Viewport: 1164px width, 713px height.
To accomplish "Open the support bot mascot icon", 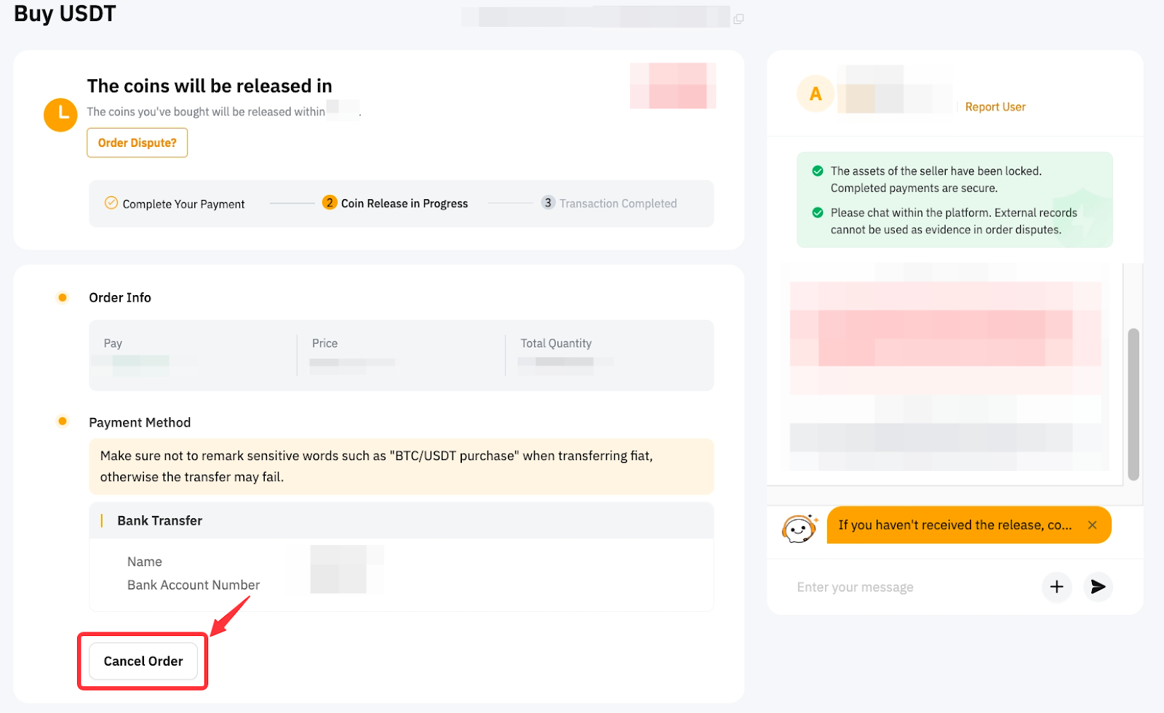I will click(x=799, y=527).
